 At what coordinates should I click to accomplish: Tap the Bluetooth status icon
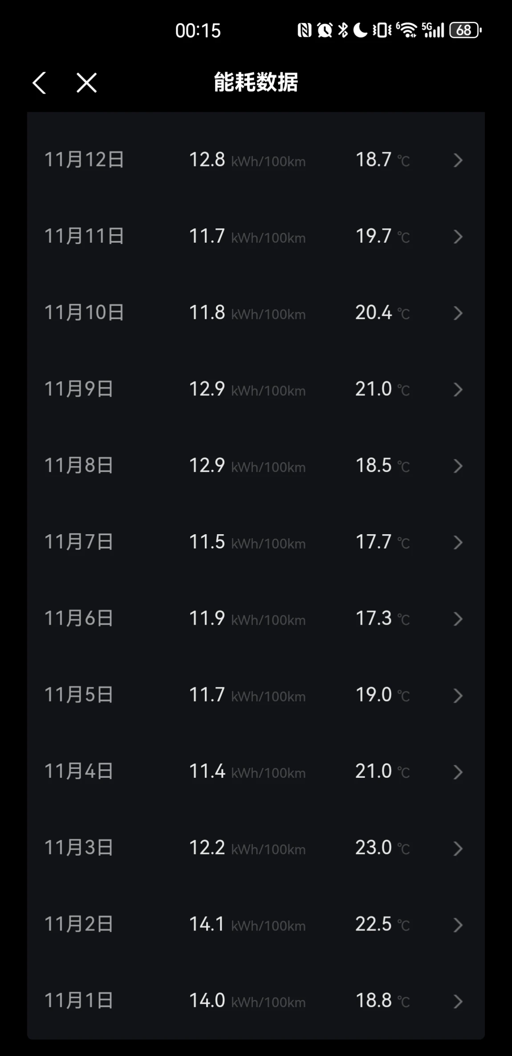pyautogui.click(x=343, y=30)
